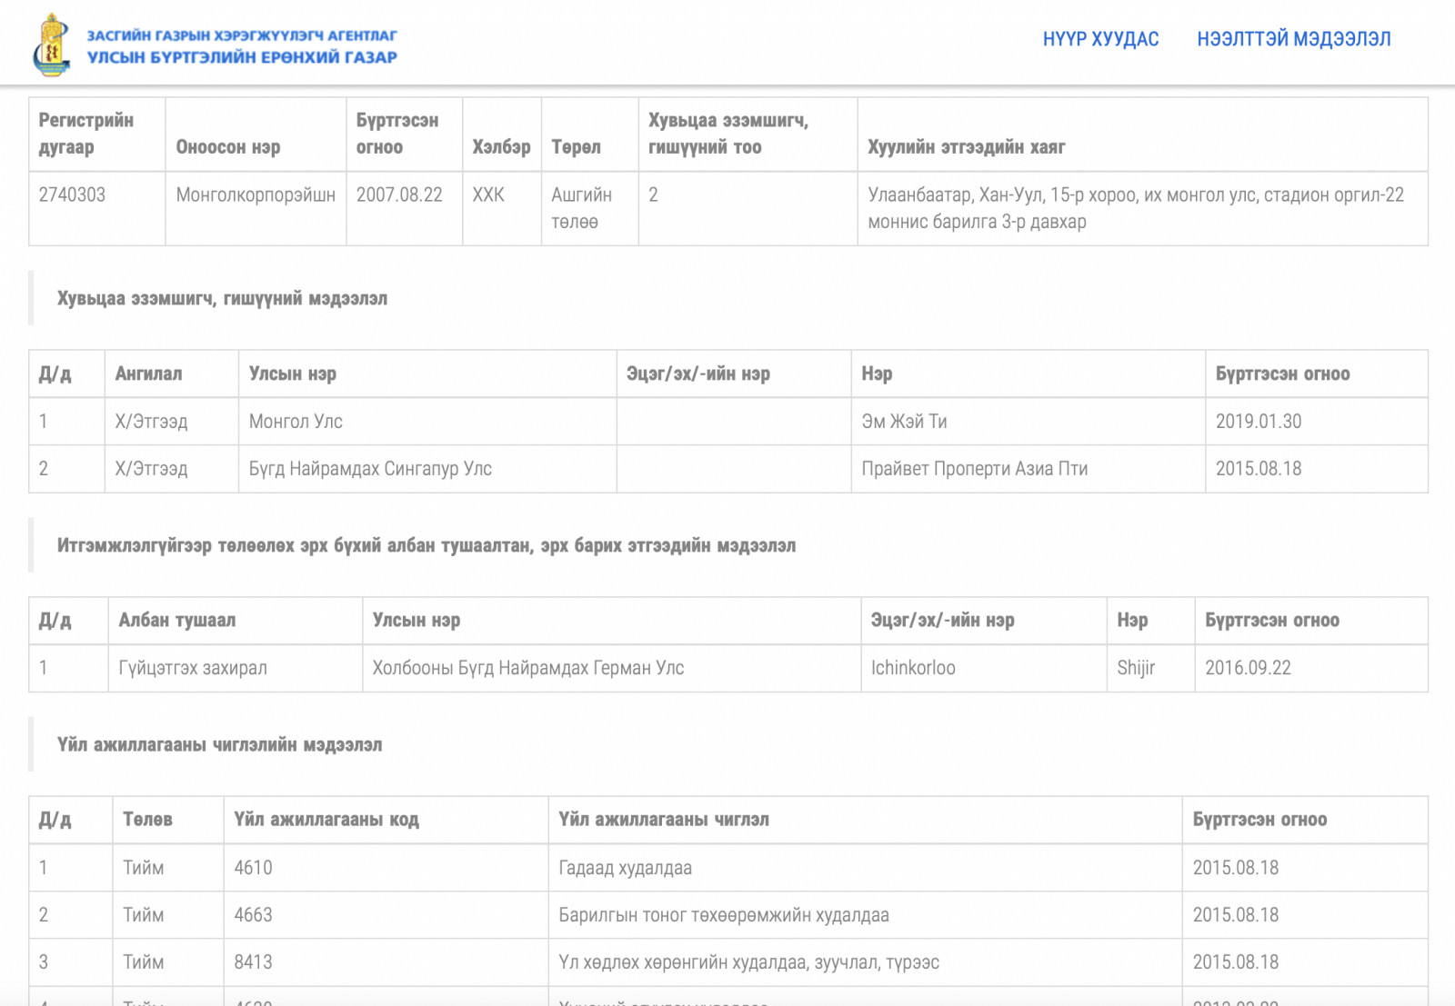Select the surname Ichinkorloo
Screen dimensions: 1455x1006
point(913,668)
